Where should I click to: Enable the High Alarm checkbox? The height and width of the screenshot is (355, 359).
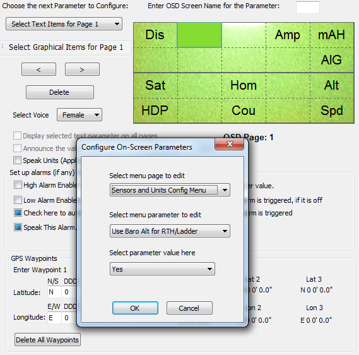pos(18,184)
